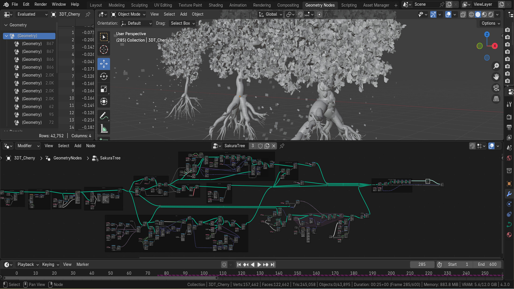
Task: Select the Rotate tool
Action: point(104,76)
